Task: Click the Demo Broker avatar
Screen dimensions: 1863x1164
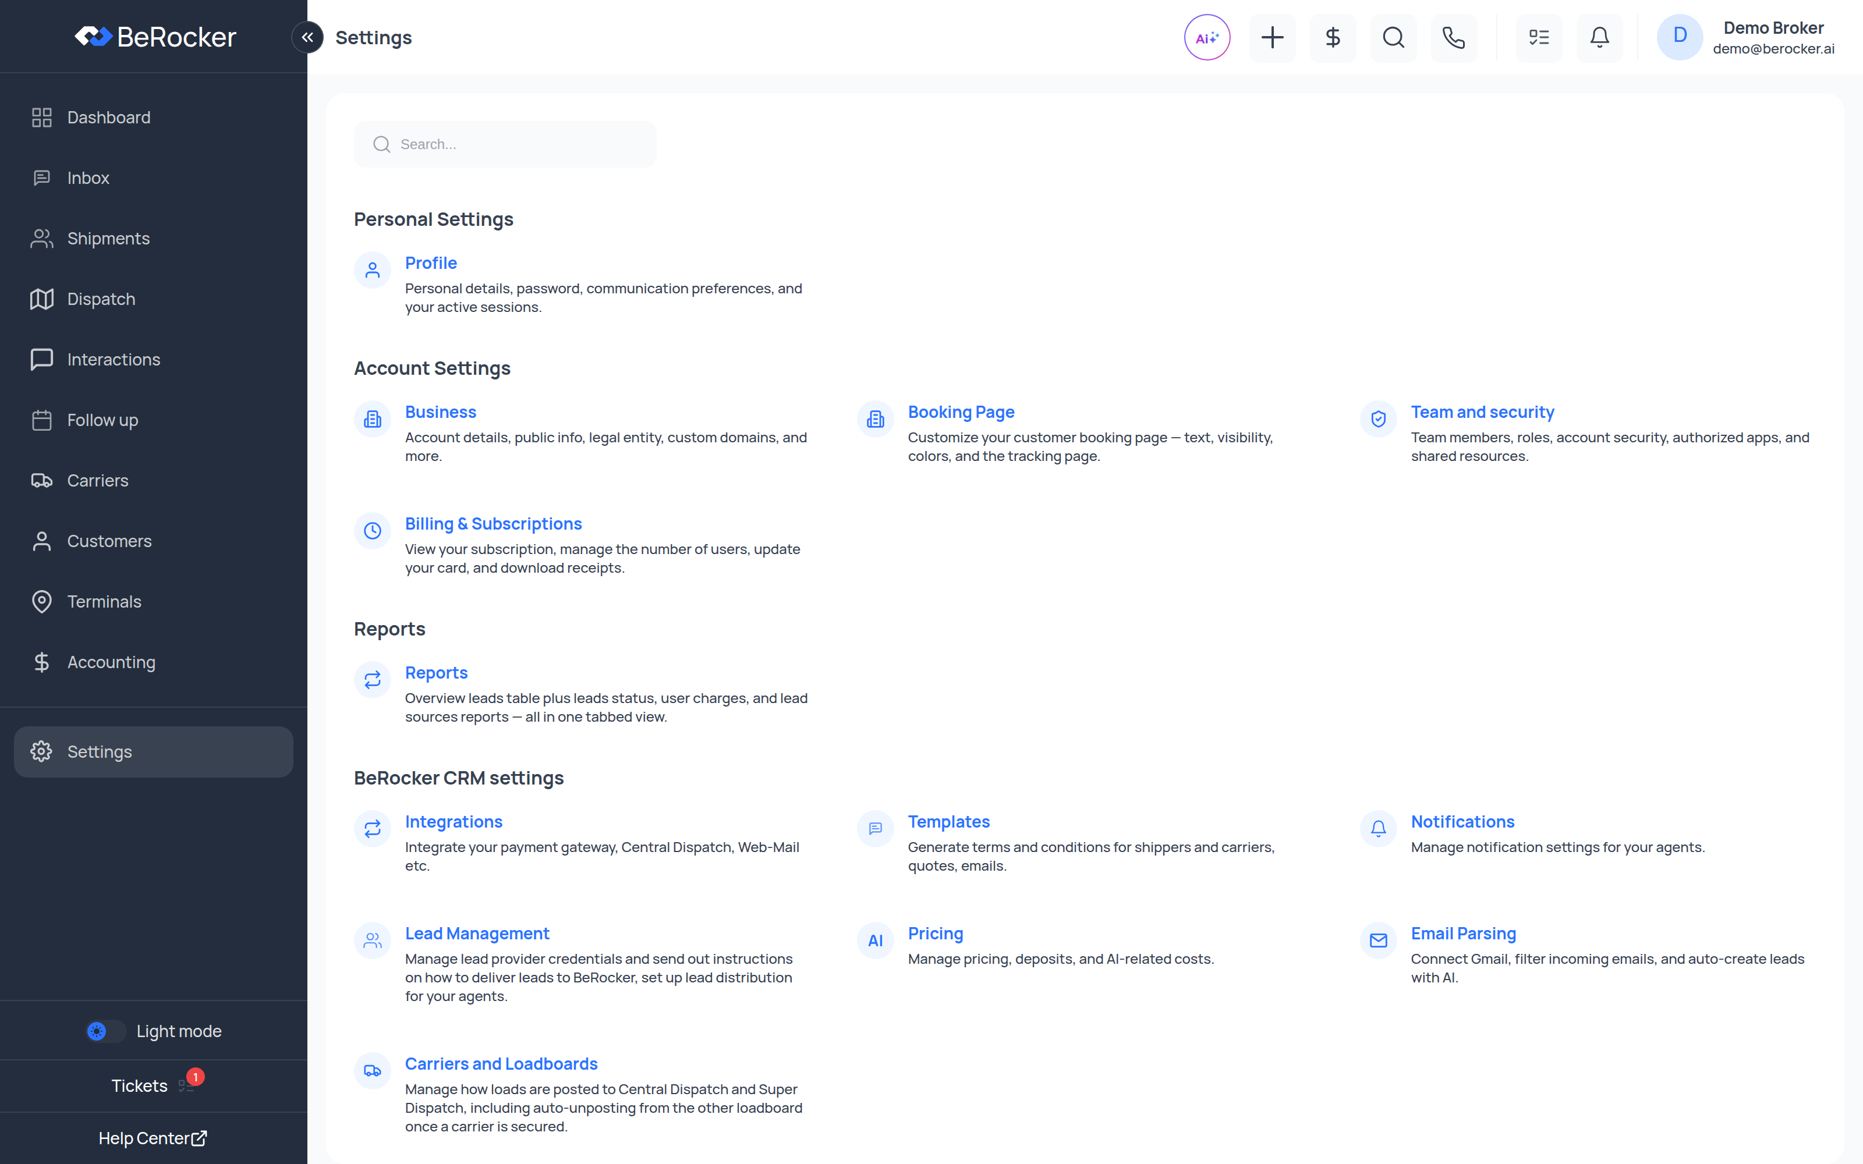Action: (x=1680, y=37)
